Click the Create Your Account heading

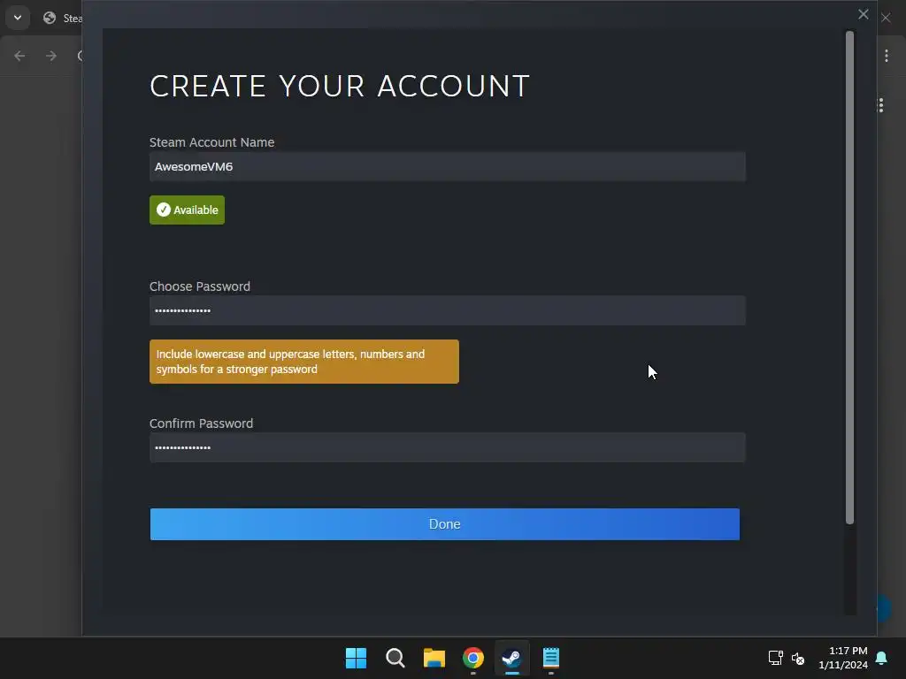click(340, 86)
